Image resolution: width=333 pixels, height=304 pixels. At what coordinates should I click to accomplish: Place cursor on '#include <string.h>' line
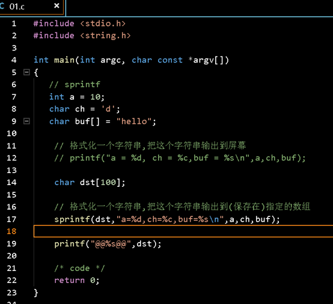(x=82, y=35)
